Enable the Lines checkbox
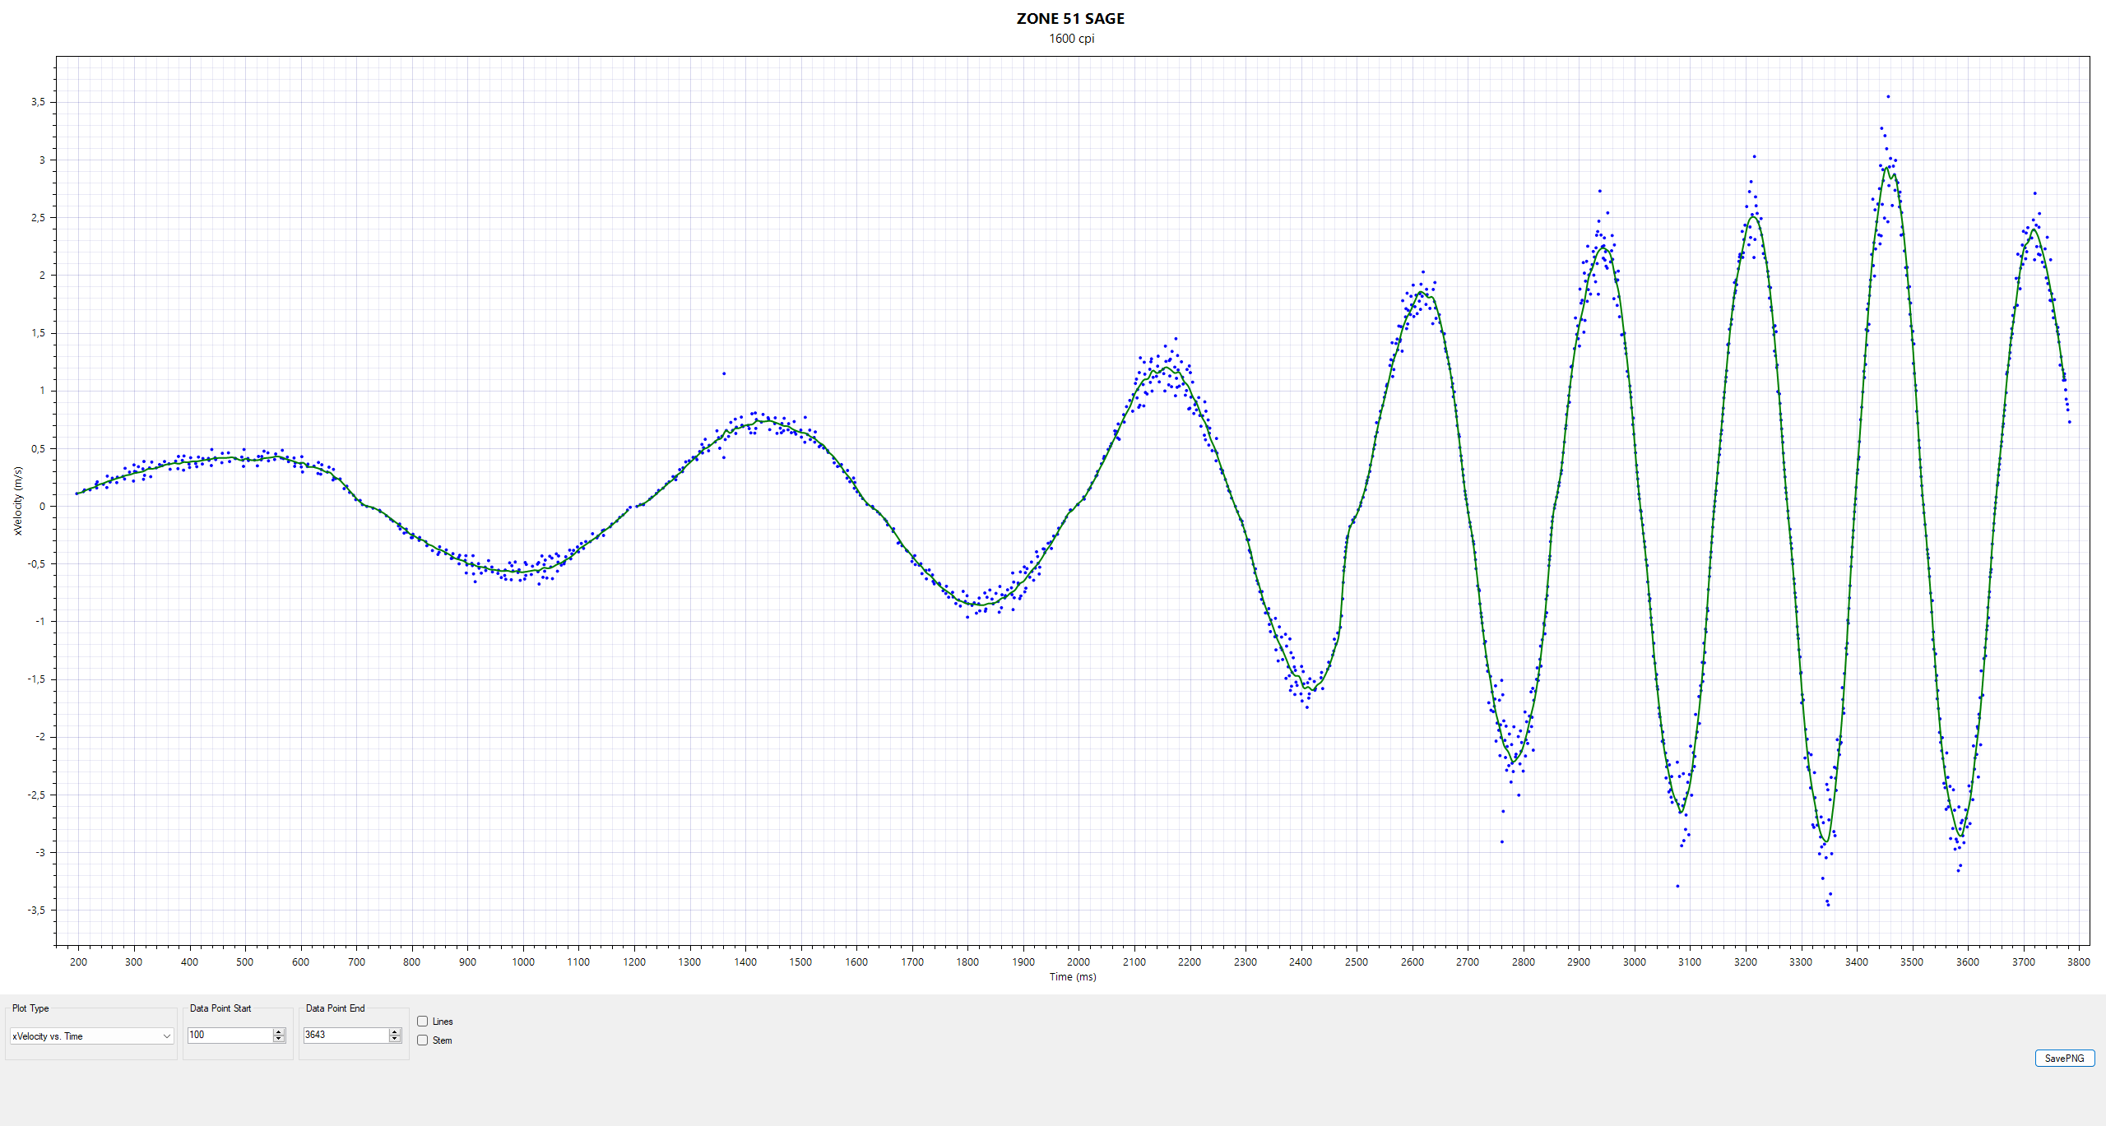Screen dimensions: 2106x1126 [422, 1021]
